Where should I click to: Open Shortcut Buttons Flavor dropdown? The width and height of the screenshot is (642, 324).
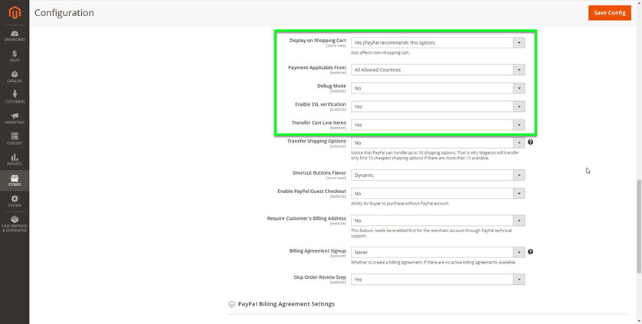tap(437, 175)
